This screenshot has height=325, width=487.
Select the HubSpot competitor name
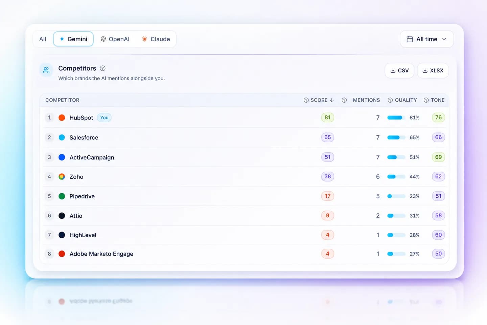tap(81, 118)
